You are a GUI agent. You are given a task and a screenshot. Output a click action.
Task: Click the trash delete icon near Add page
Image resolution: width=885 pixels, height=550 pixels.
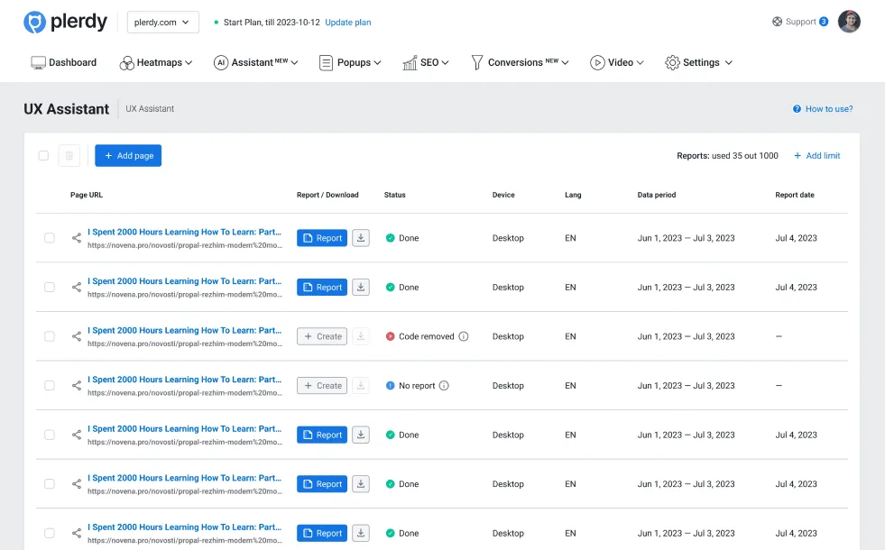point(69,156)
